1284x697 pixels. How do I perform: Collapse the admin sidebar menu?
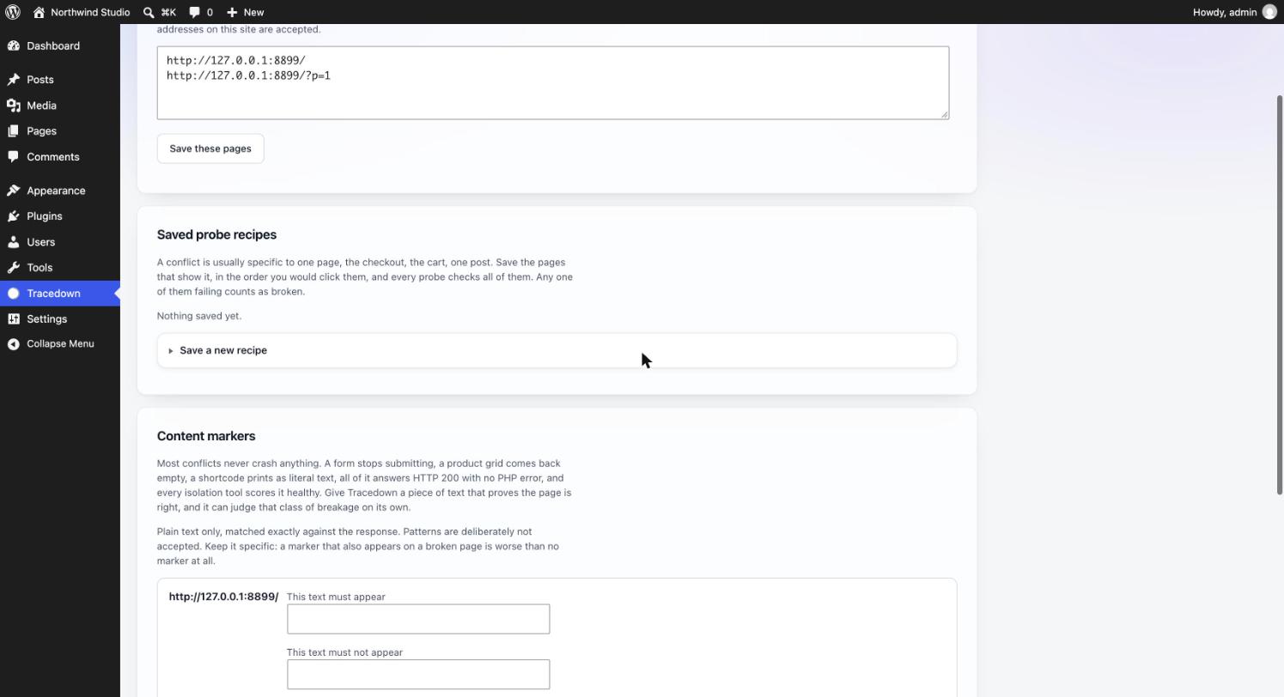pyautogui.click(x=60, y=343)
